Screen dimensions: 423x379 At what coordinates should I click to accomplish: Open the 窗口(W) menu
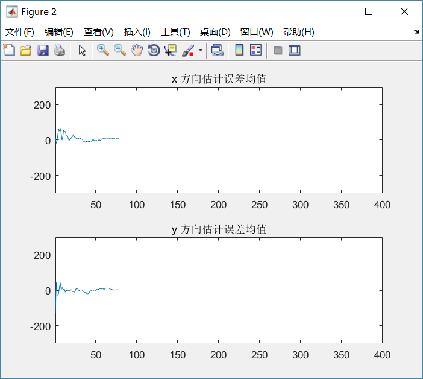pyautogui.click(x=257, y=32)
